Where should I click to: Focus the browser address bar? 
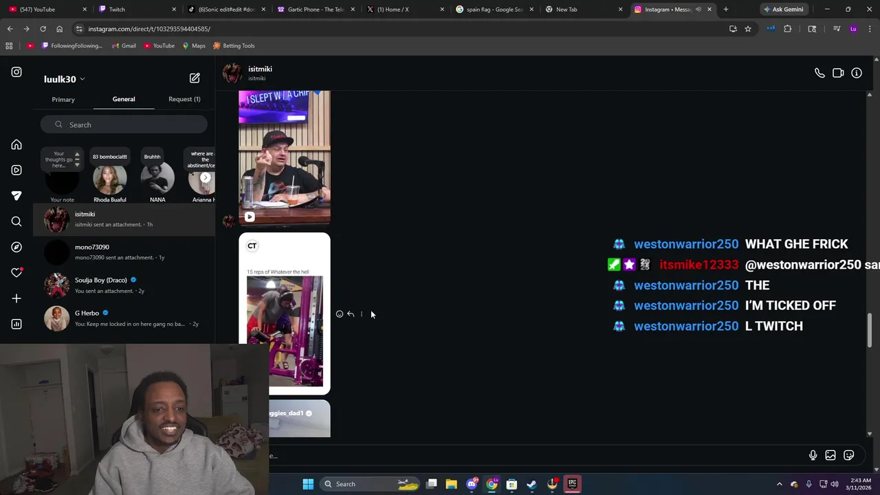[399, 29]
